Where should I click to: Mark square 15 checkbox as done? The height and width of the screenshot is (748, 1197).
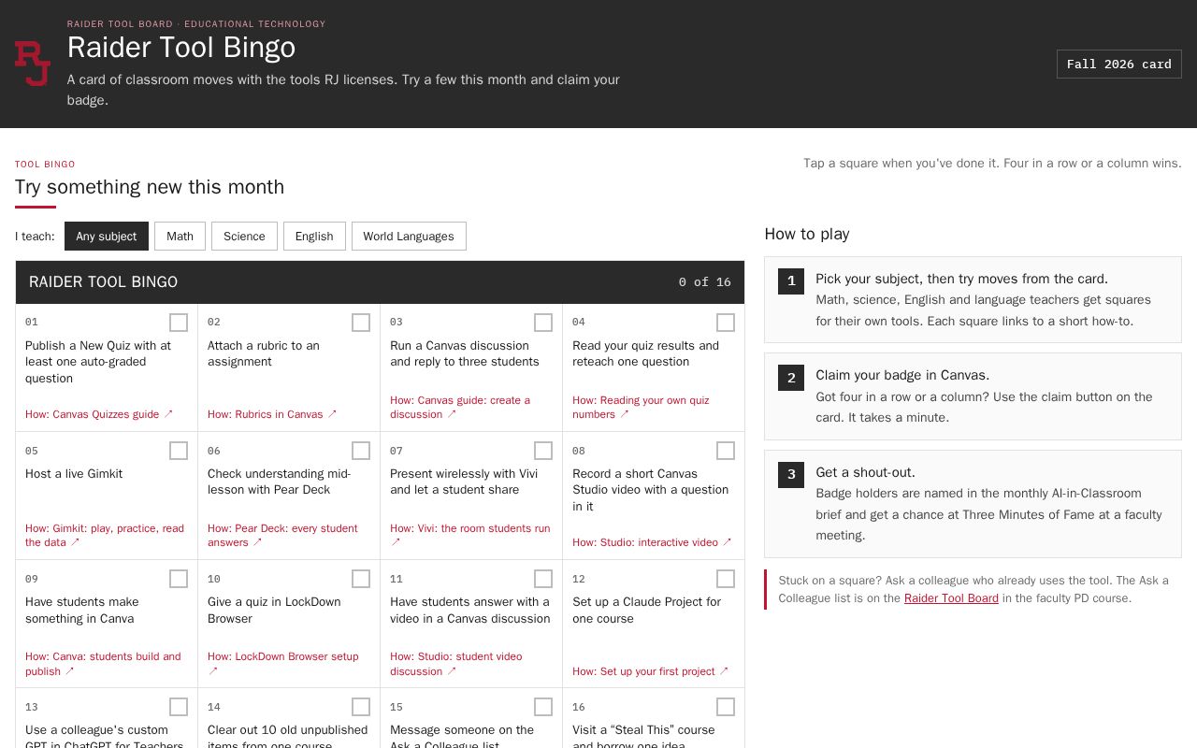(x=543, y=707)
